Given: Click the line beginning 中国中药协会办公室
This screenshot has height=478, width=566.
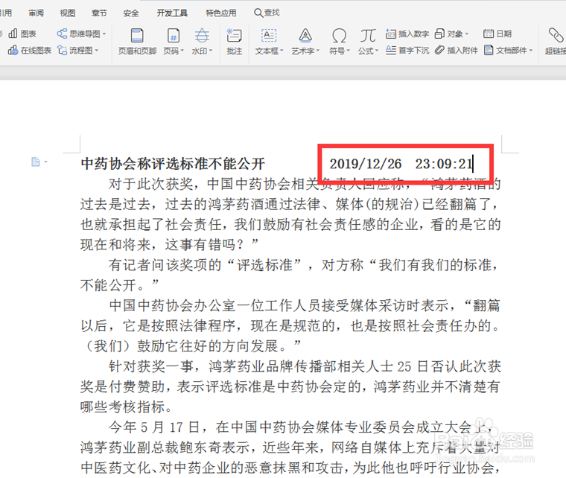Looking at the screenshot, I should pyautogui.click(x=305, y=305).
